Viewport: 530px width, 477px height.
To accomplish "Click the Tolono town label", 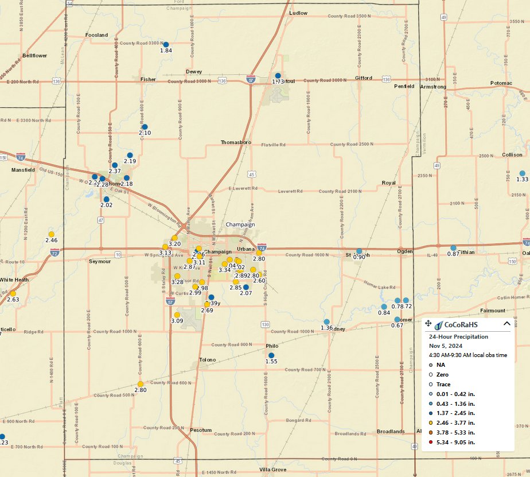I will [x=208, y=359].
